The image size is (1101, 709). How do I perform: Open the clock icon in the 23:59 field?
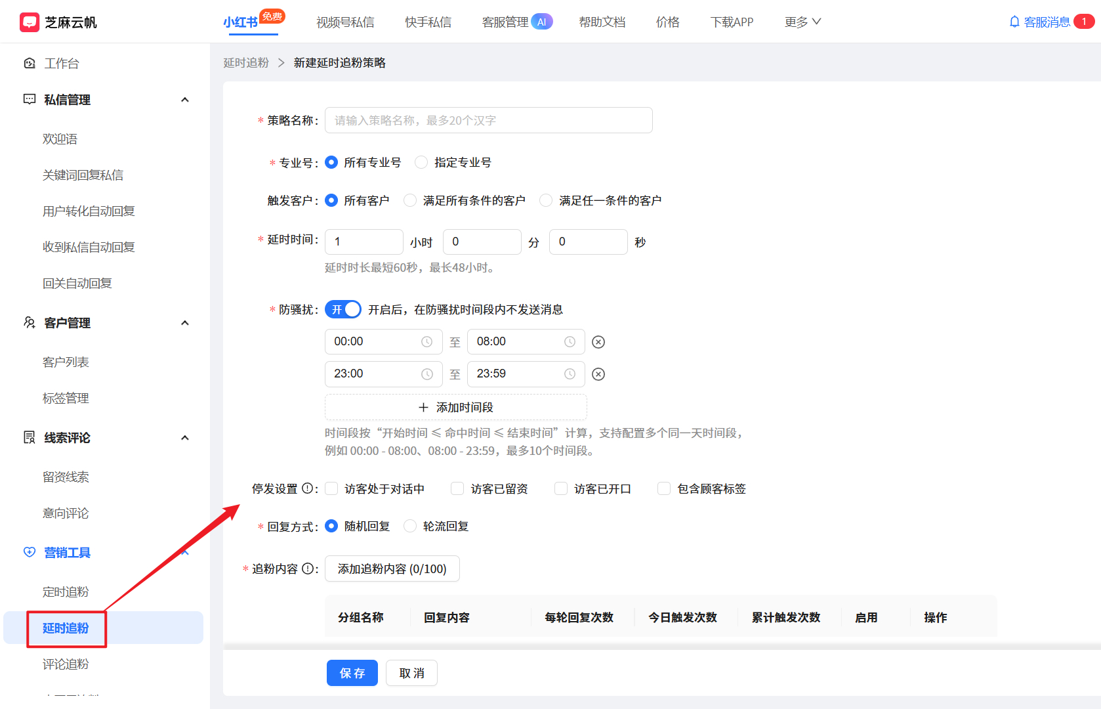pos(570,374)
